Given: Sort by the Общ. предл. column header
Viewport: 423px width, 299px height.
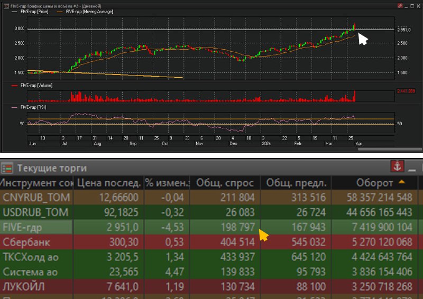Looking at the screenshot, I should click(x=296, y=183).
